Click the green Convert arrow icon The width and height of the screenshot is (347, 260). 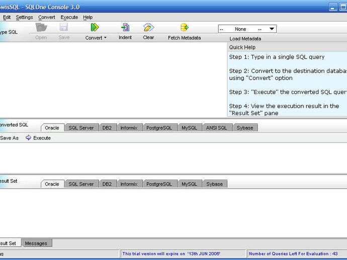(x=95, y=28)
